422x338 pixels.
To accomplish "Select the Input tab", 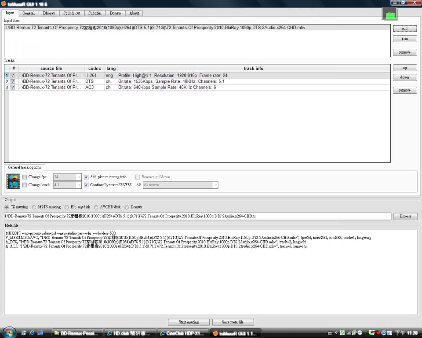I will coord(10,13).
